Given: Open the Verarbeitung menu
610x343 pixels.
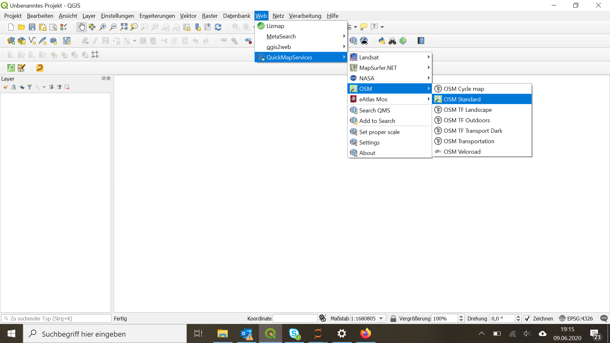Looking at the screenshot, I should click(x=305, y=16).
